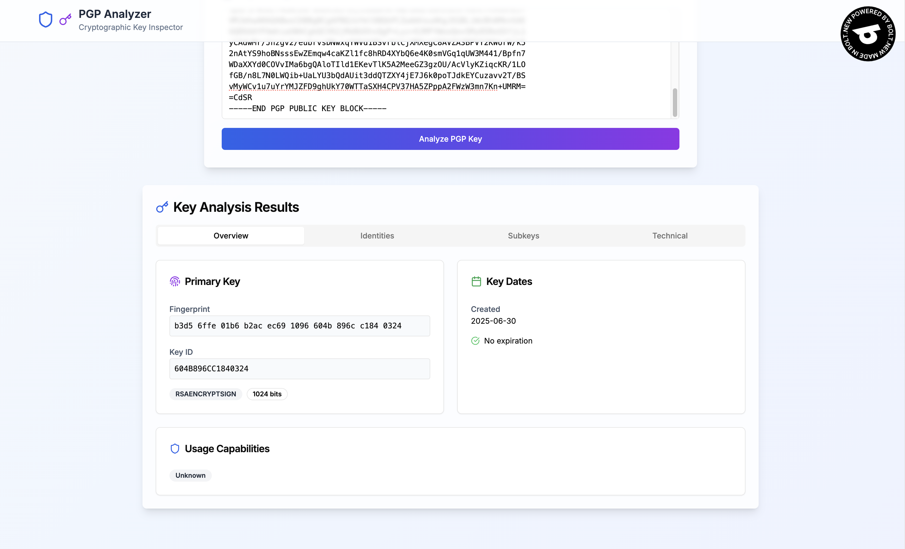The height and width of the screenshot is (549, 905).
Task: Click the calendar icon next to Key Dates
Action: (x=476, y=281)
